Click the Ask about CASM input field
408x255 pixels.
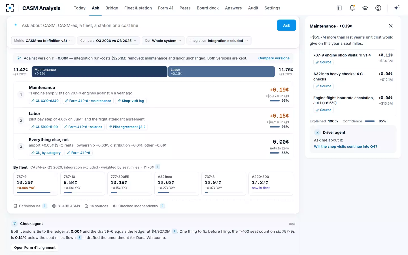pyautogui.click(x=147, y=25)
